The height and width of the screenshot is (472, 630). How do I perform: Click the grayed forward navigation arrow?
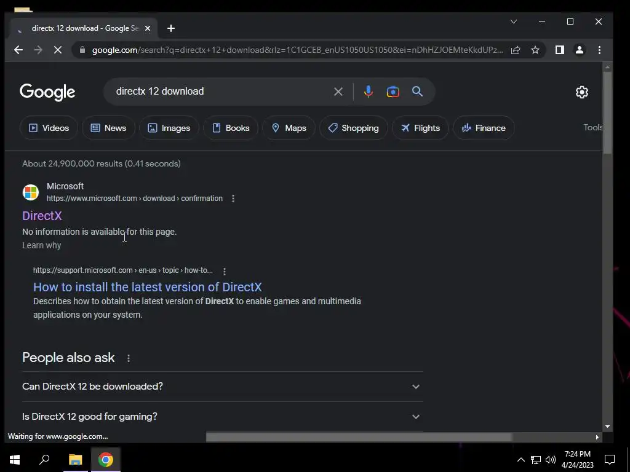coord(38,50)
